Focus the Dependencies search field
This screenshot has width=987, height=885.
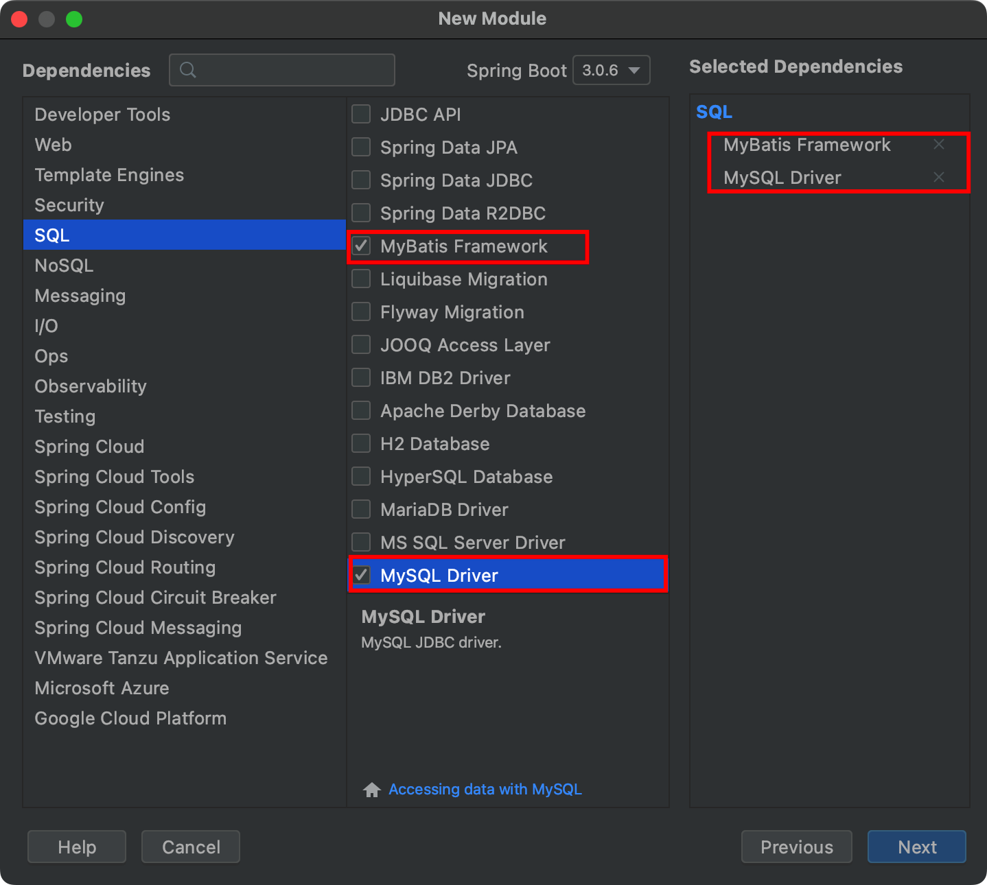(282, 70)
